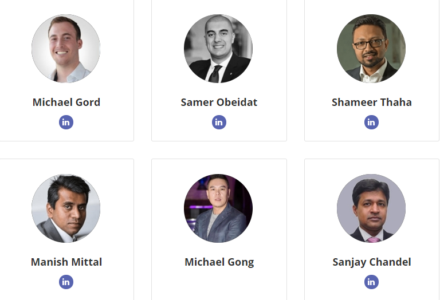Click the round photo above Shameer Thaha
The width and height of the screenshot is (440, 300).
[371, 49]
